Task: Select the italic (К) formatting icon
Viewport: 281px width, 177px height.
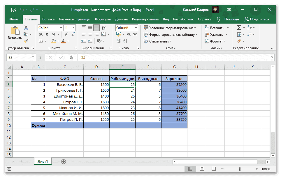Action: pyautogui.click(x=46, y=34)
